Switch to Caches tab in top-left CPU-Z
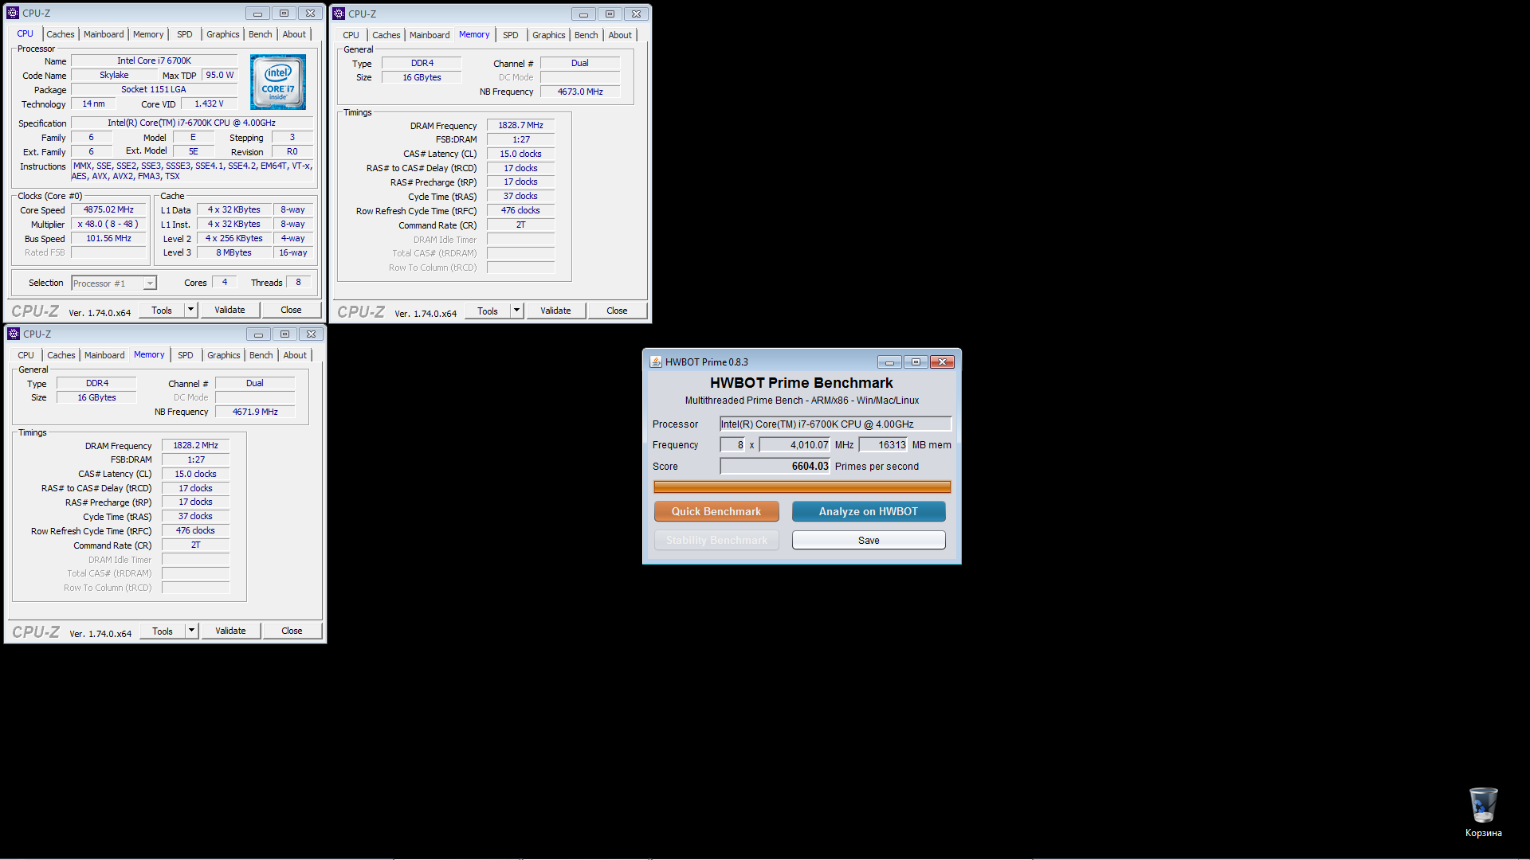1530x860 pixels. coord(60,34)
